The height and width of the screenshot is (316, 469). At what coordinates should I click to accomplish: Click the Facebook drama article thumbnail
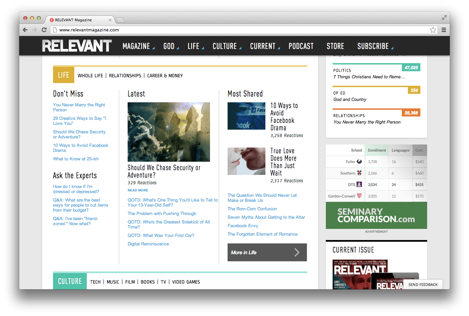click(246, 116)
